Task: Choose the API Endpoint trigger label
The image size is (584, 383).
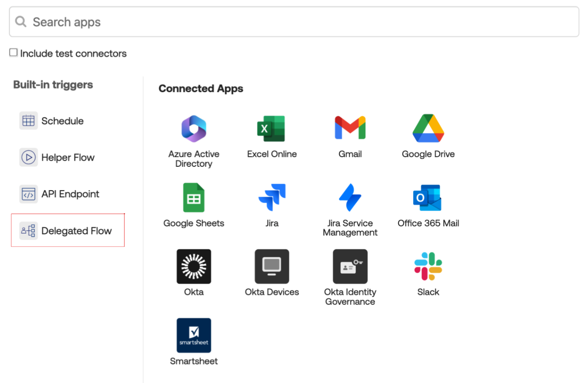Action: pos(70,194)
